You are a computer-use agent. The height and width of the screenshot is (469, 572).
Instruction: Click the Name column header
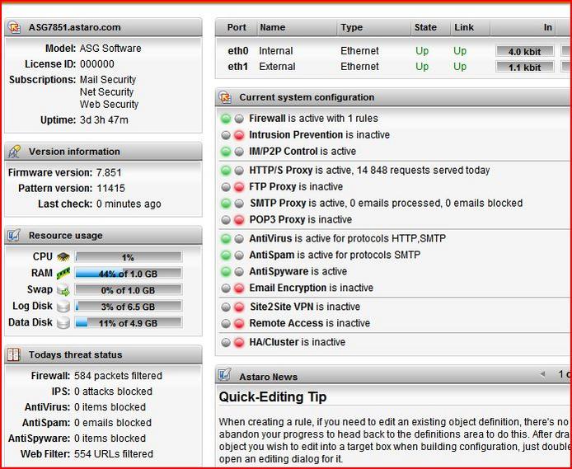(272, 27)
